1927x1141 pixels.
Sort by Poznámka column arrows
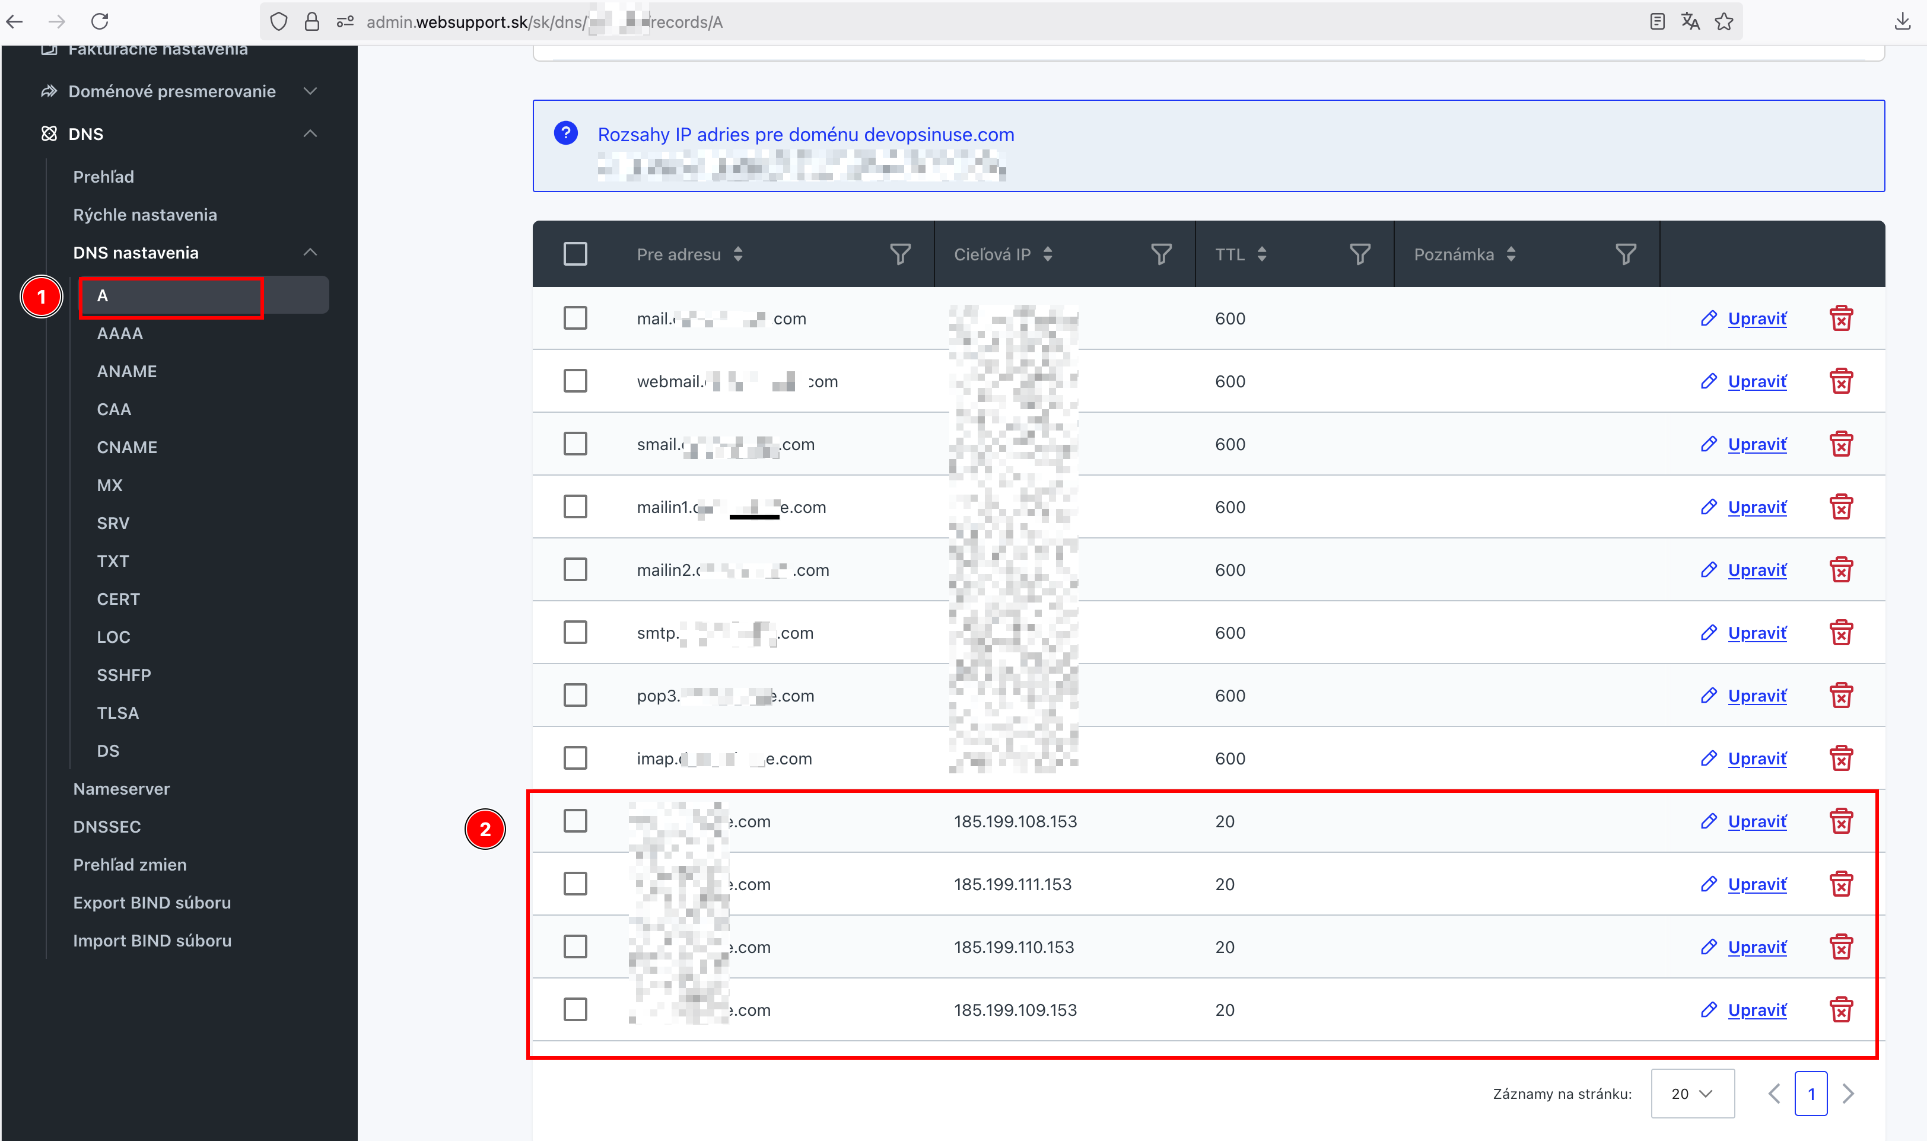click(1511, 254)
